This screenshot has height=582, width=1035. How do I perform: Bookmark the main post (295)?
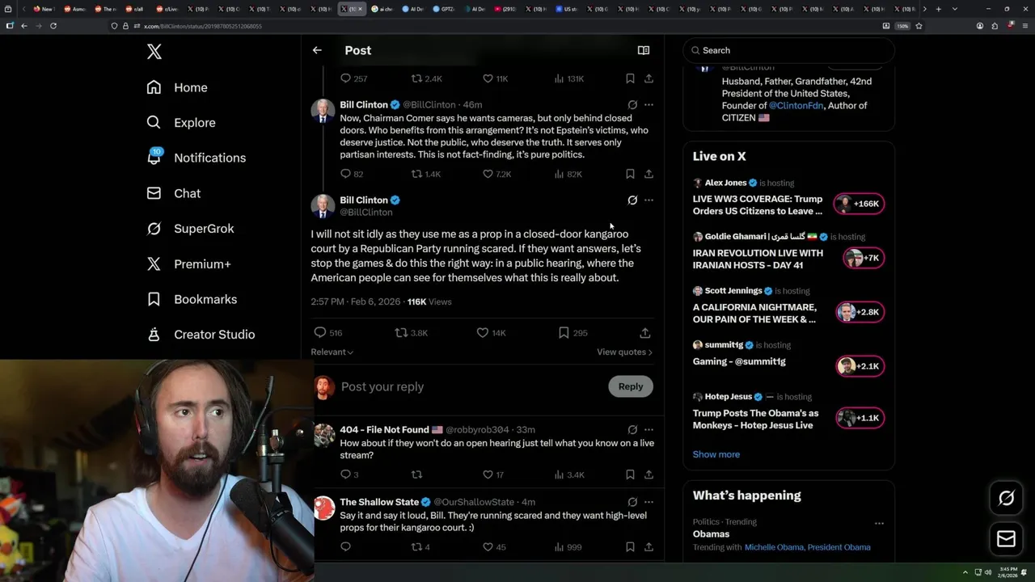(572, 332)
